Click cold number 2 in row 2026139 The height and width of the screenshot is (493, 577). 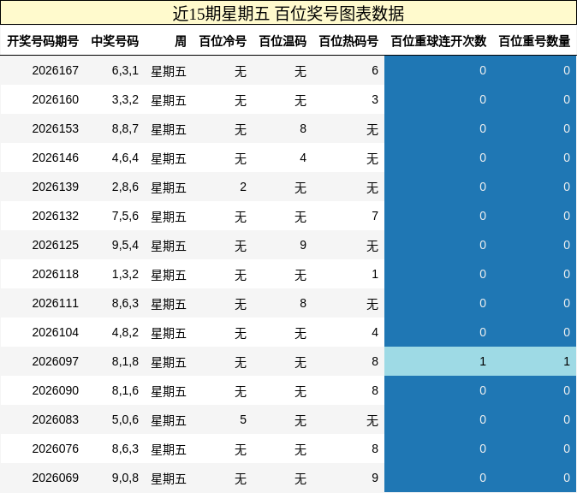coord(243,187)
